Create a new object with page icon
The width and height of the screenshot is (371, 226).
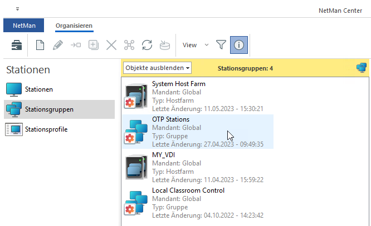[40, 46]
